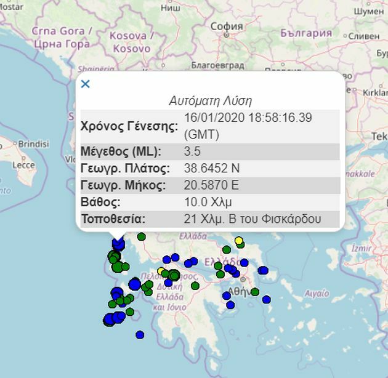The width and height of the screenshot is (388, 378).
Task: Click the green marker right of popup pointer
Action: pos(141,237)
